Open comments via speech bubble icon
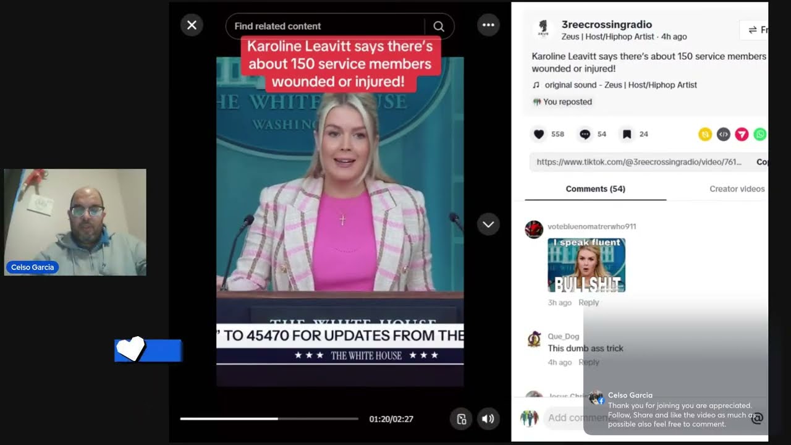The width and height of the screenshot is (791, 445). [x=585, y=134]
